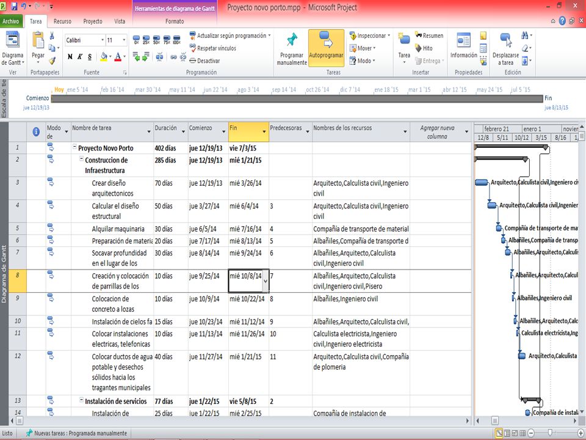
Task: Click the red font color swatch
Action: (x=118, y=57)
